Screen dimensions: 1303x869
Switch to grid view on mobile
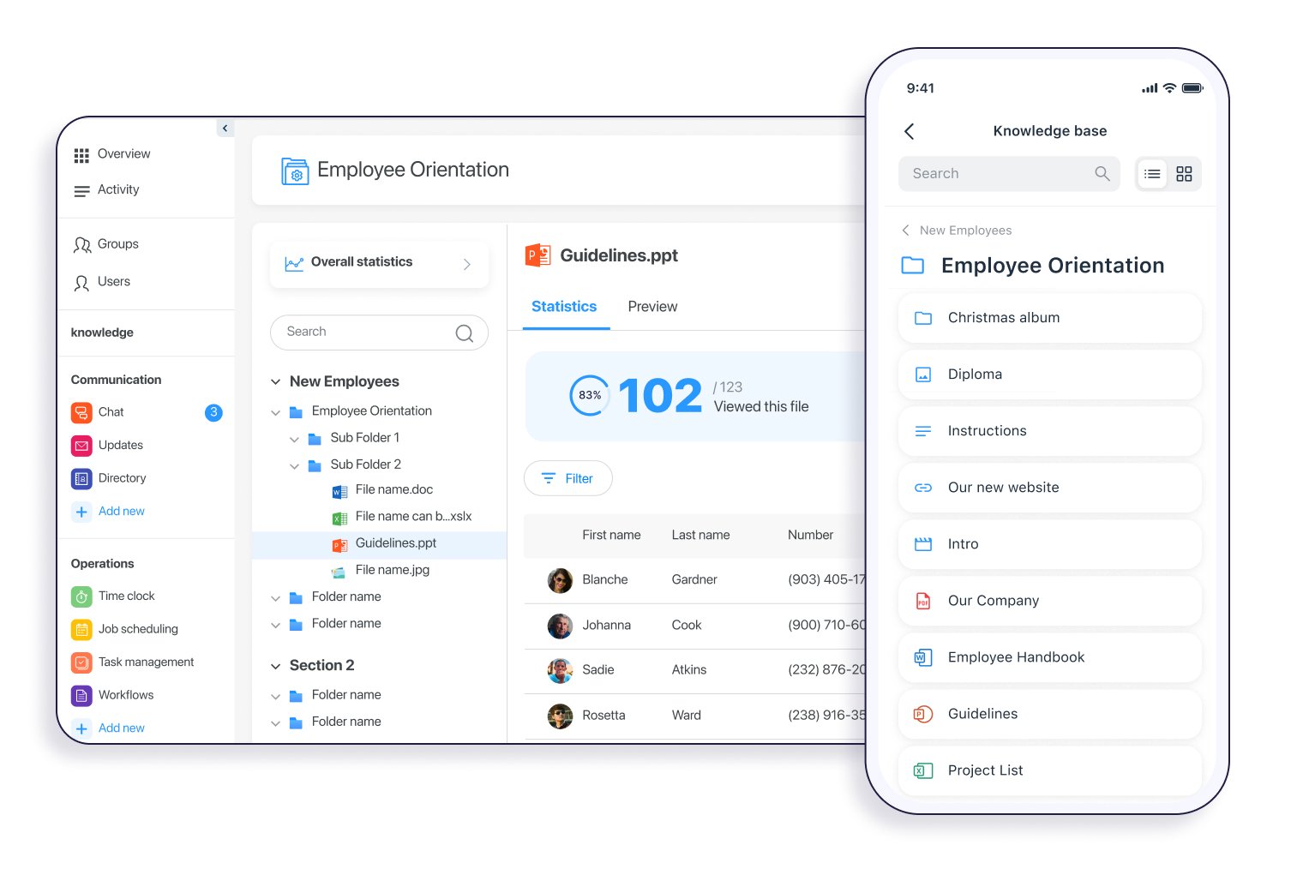[1184, 174]
